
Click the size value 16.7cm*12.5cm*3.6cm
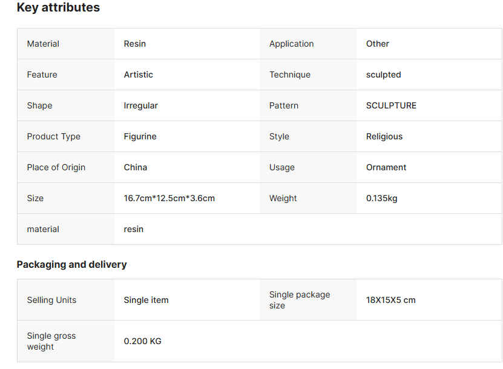[169, 198]
